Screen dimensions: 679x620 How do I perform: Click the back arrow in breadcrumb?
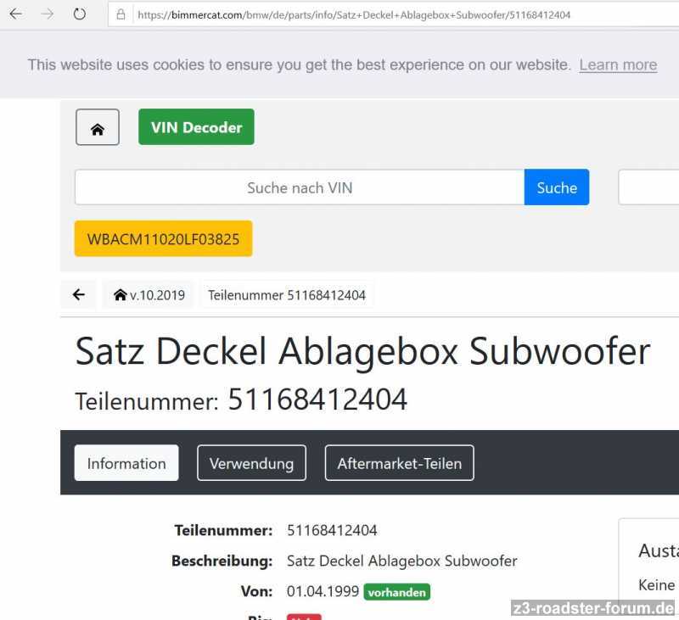click(x=79, y=295)
